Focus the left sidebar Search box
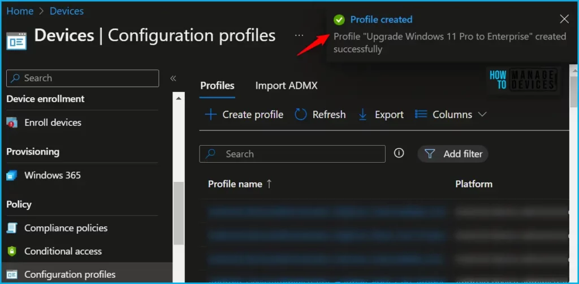 83,78
